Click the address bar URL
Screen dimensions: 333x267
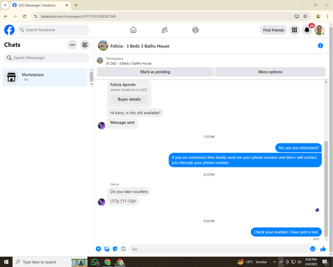tap(79, 16)
